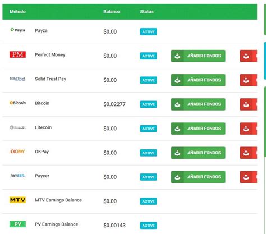Click Bitcoin balance $0.02277

(x=114, y=104)
